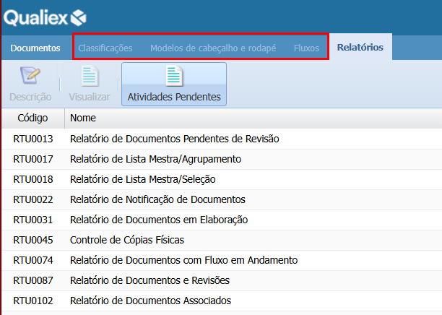Open Atividades Pendentes report button
The image size is (442, 315).
tap(173, 84)
